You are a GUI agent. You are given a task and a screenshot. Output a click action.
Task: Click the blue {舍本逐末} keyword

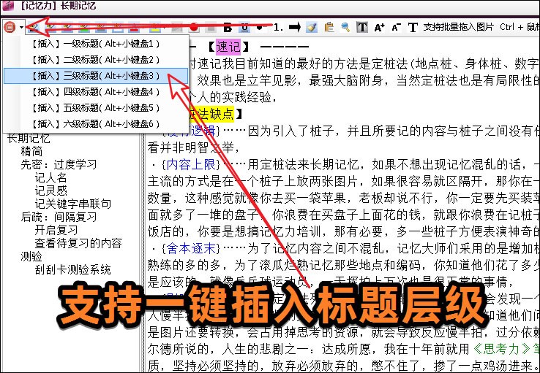point(191,248)
